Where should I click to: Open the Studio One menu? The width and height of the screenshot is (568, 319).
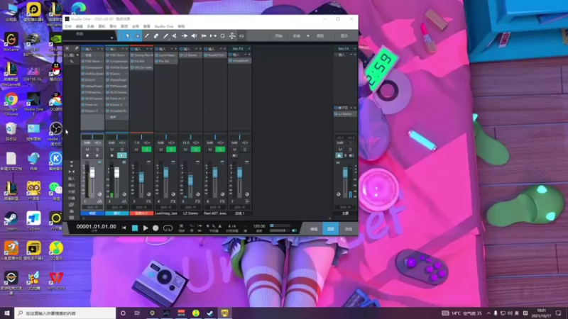pyautogui.click(x=164, y=26)
